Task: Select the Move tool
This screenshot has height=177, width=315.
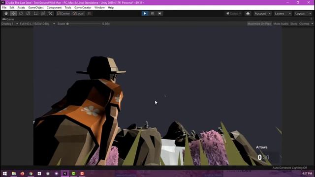Action: (13, 13)
